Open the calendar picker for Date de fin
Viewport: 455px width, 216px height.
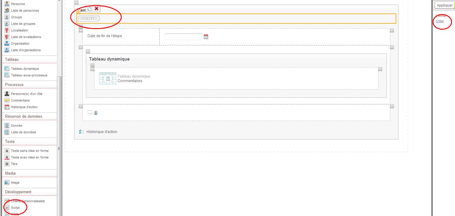pos(206,37)
